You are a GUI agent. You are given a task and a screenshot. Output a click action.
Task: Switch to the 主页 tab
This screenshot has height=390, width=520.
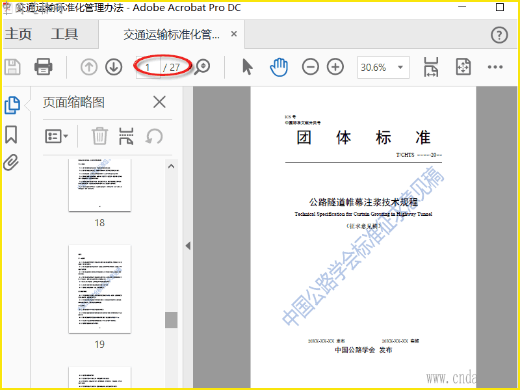click(18, 34)
